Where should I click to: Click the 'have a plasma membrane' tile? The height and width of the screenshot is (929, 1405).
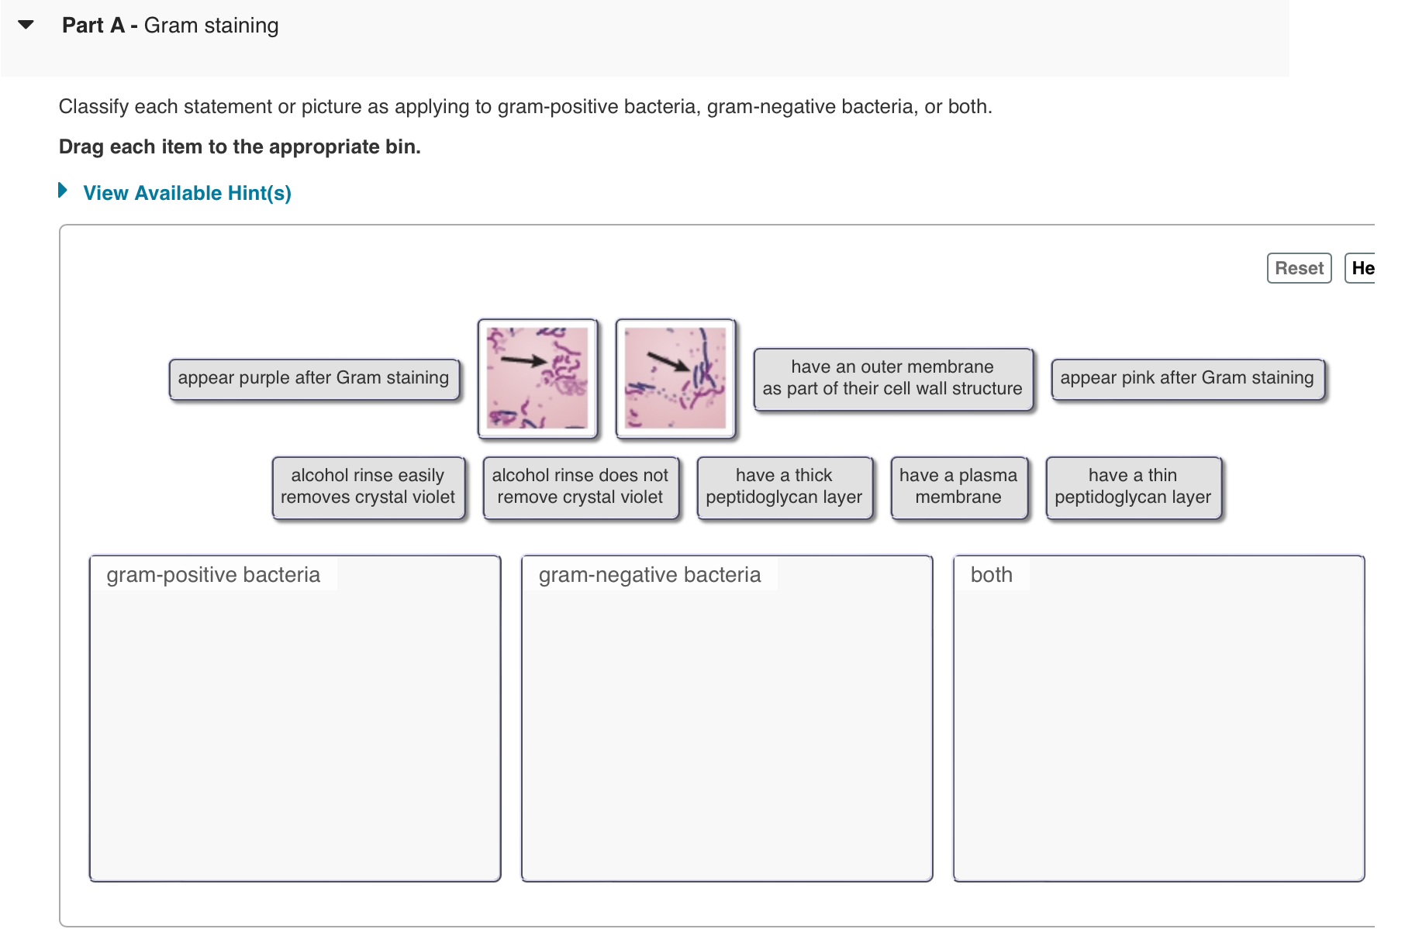click(958, 486)
